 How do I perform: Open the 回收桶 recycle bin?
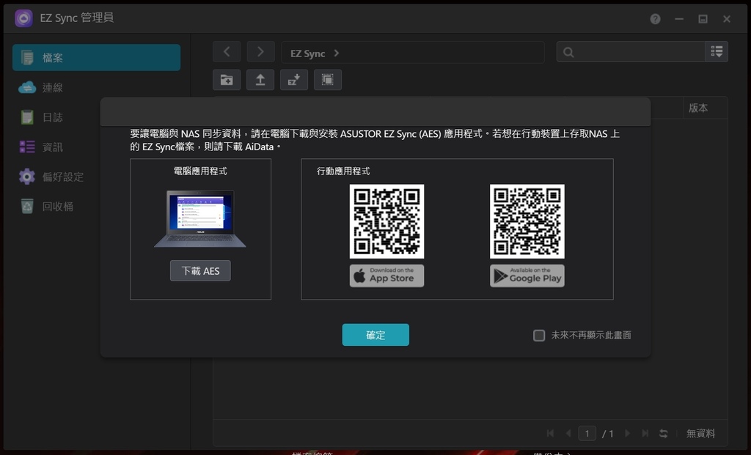57,206
